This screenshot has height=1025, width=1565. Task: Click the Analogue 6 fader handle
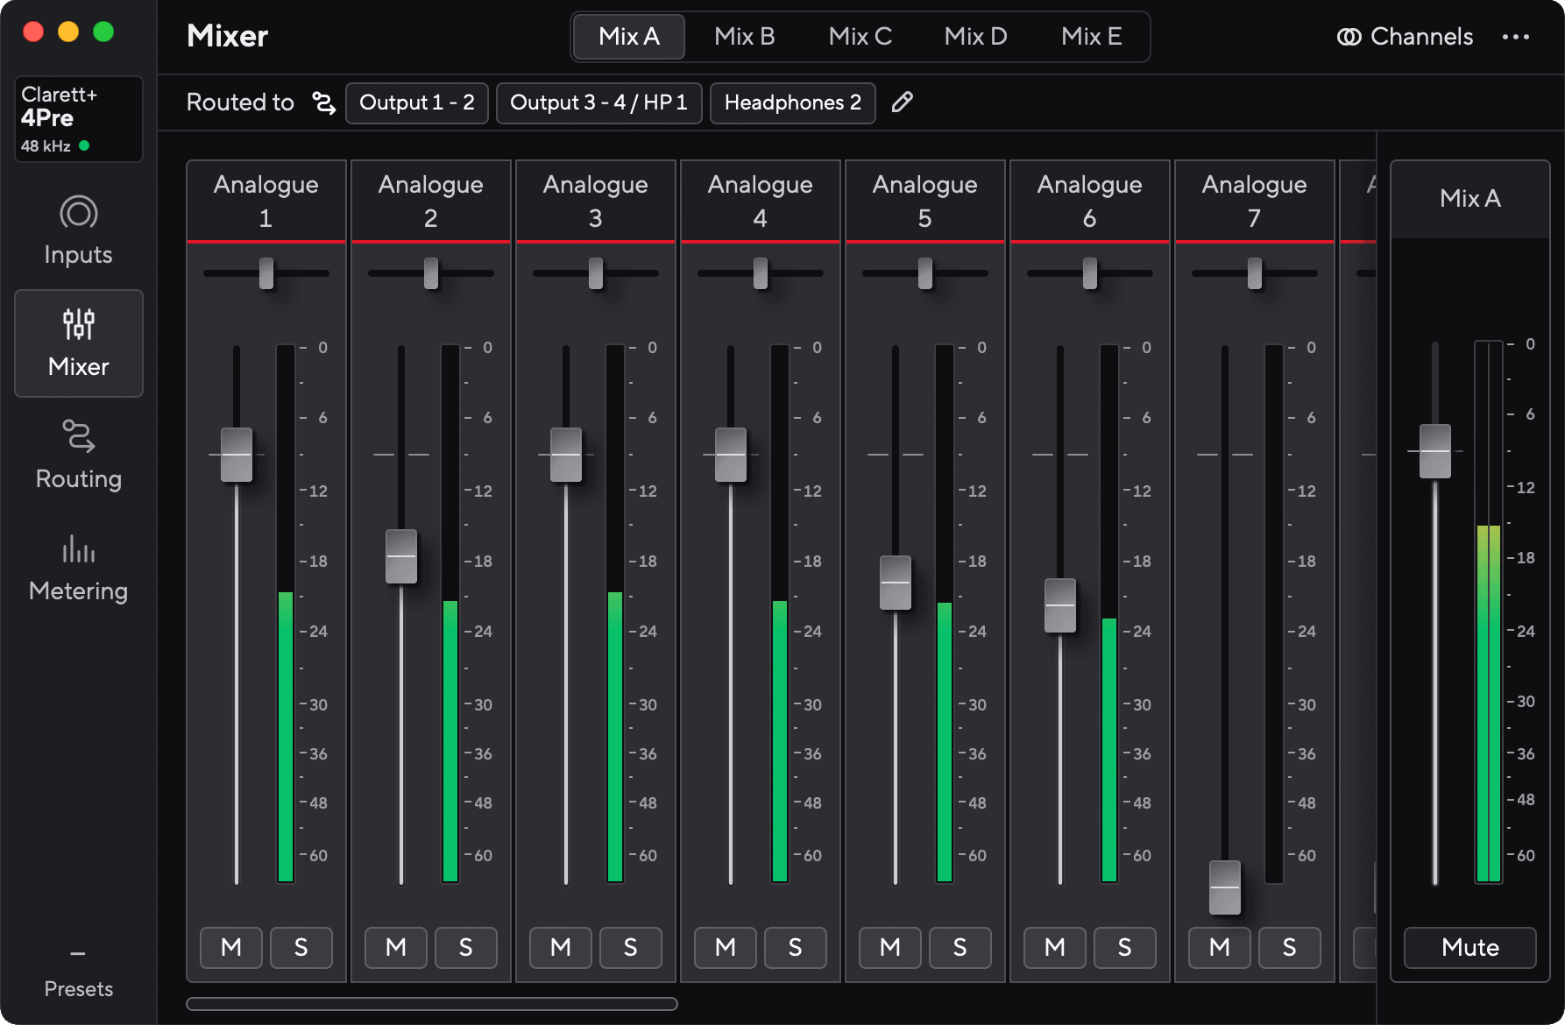point(1060,605)
